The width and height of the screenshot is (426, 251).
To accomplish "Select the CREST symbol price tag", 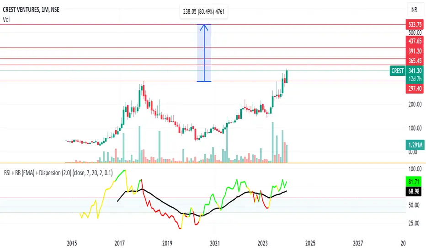I will pyautogui.click(x=398, y=71).
